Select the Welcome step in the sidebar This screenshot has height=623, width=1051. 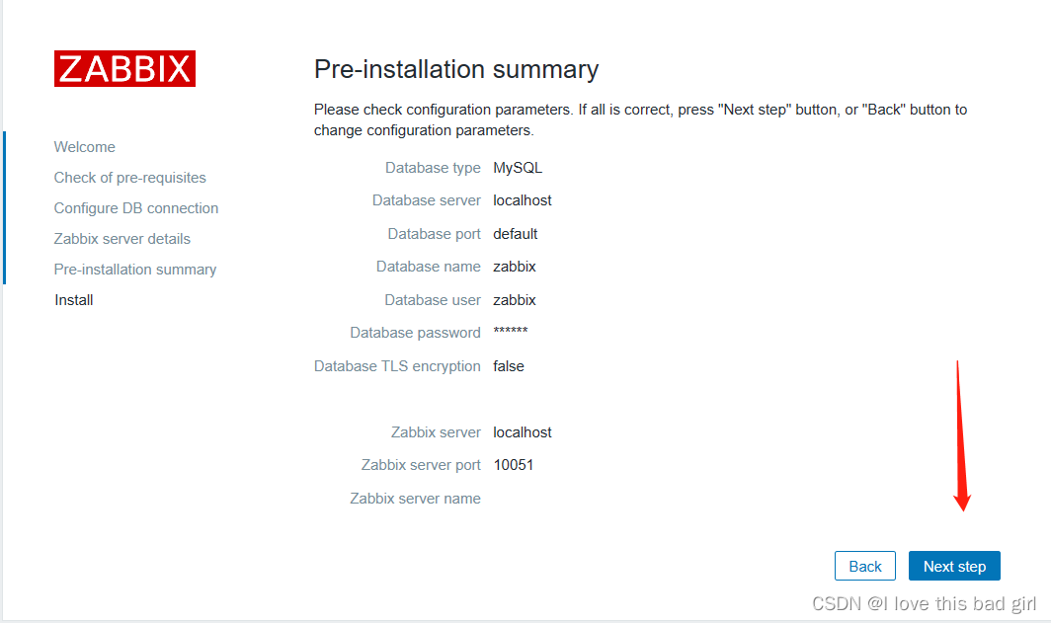click(x=84, y=146)
